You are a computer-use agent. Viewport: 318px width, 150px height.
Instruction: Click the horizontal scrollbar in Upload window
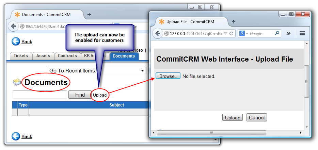click(x=211, y=133)
